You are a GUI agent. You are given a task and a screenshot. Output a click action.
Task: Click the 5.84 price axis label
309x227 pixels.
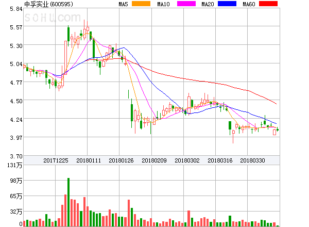point(16,9)
